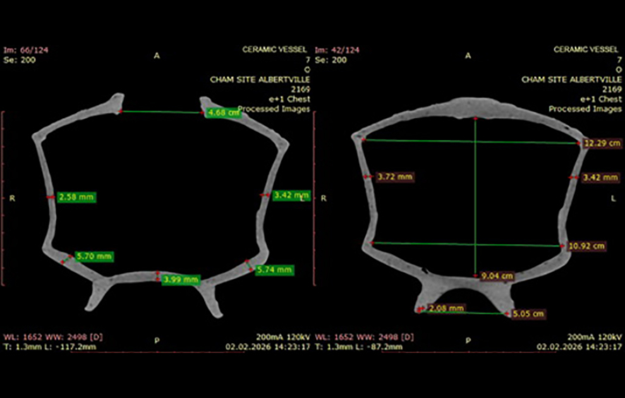625x398 pixels.
Task: Click the 2.08 mm measurement label
Action: (446, 308)
